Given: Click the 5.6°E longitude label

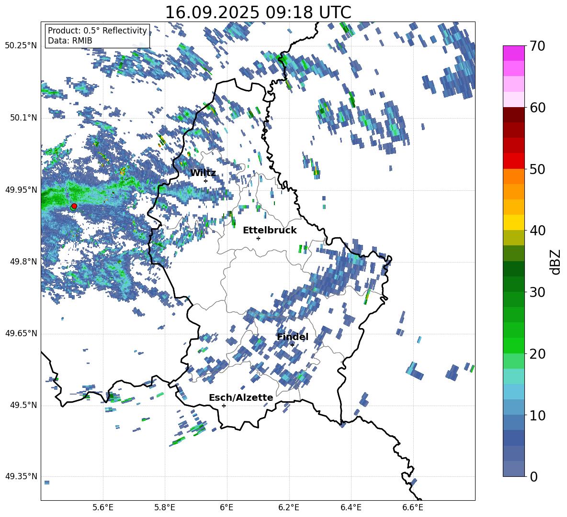Looking at the screenshot, I should click(x=103, y=507).
